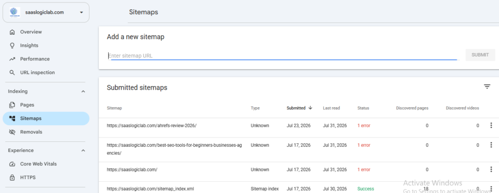Open the https://saaslogiclab.com/ sitemap row
Image resolution: width=499 pixels, height=193 pixels.
coord(132,170)
